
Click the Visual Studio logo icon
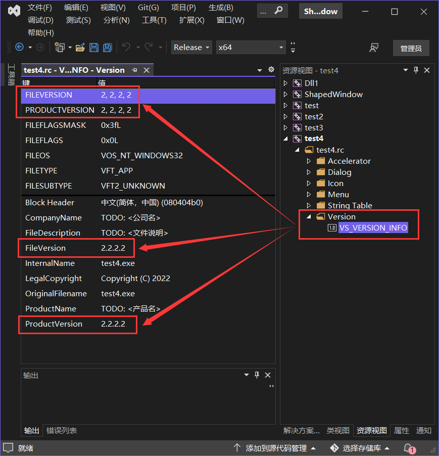pos(14,11)
